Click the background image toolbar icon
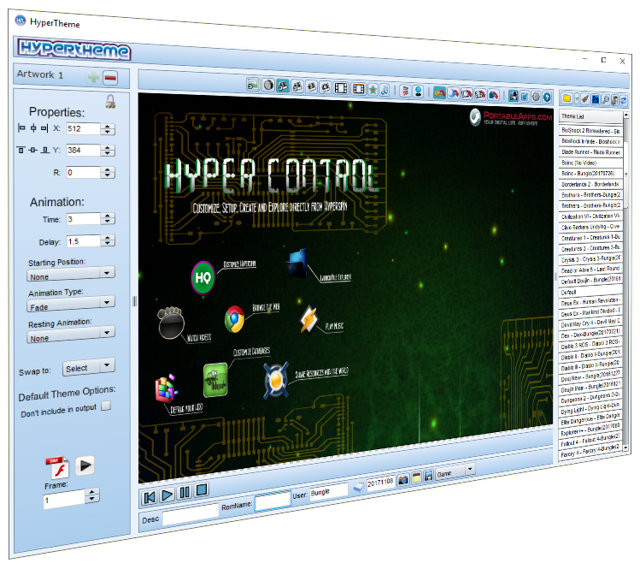The width and height of the screenshot is (640, 569). point(253,85)
